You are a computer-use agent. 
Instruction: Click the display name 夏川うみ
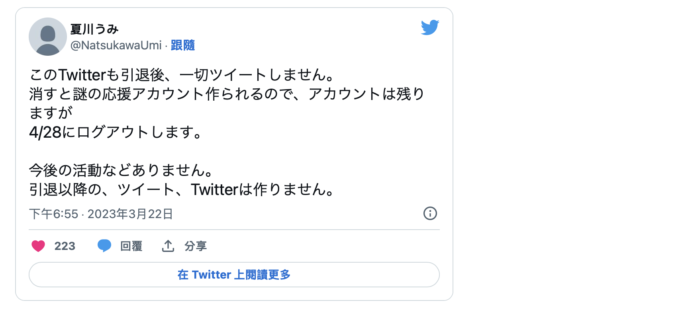[x=94, y=29]
